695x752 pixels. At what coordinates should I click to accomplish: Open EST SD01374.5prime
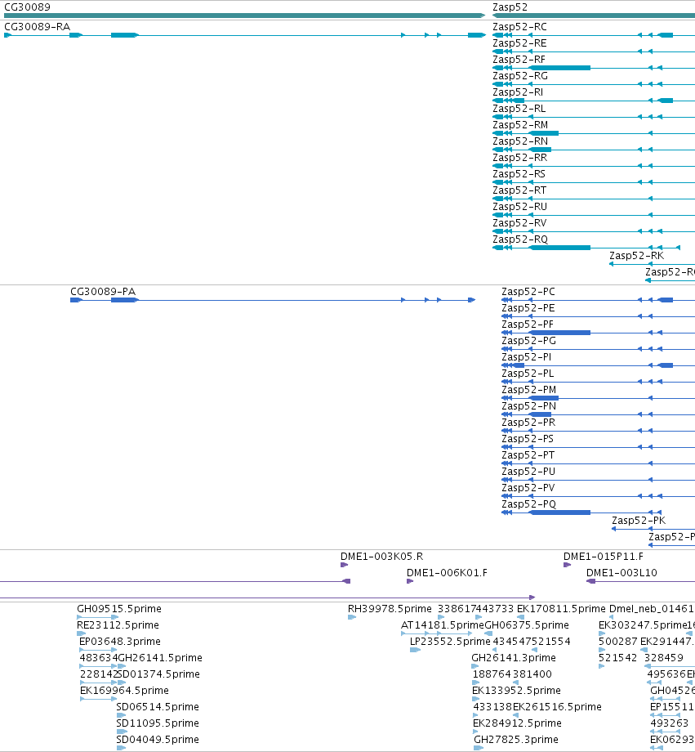click(158, 674)
